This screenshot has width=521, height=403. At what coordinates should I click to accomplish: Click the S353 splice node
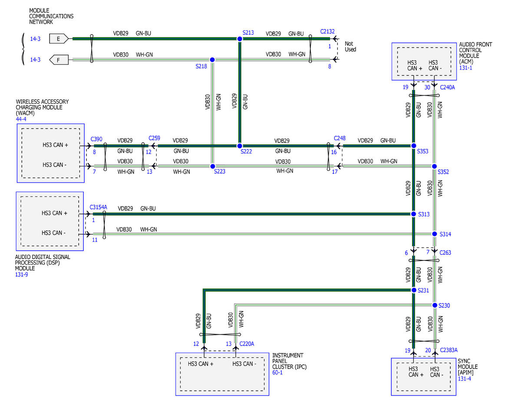(x=413, y=146)
